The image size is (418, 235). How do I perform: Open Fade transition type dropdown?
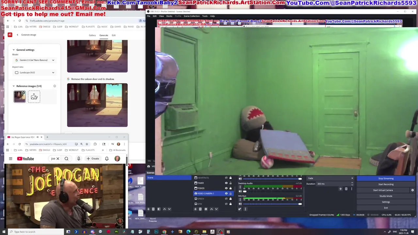pos(330,178)
